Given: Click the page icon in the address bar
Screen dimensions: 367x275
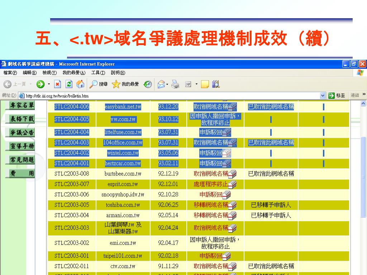Looking at the screenshot, I should (22, 96).
